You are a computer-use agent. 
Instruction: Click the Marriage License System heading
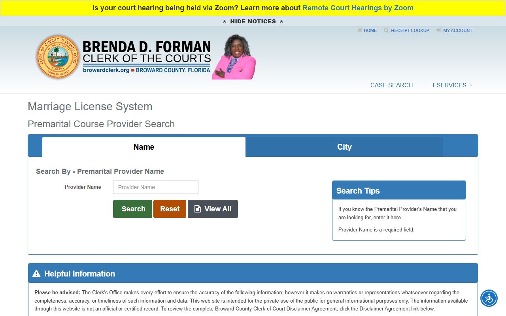(x=90, y=107)
